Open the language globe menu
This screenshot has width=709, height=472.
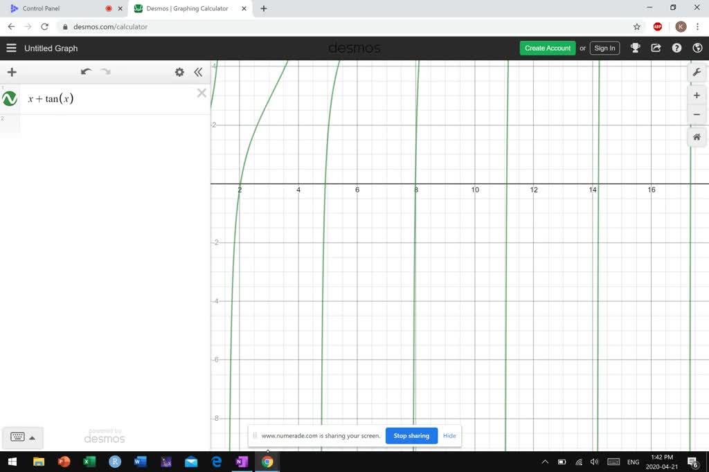pyautogui.click(x=697, y=48)
